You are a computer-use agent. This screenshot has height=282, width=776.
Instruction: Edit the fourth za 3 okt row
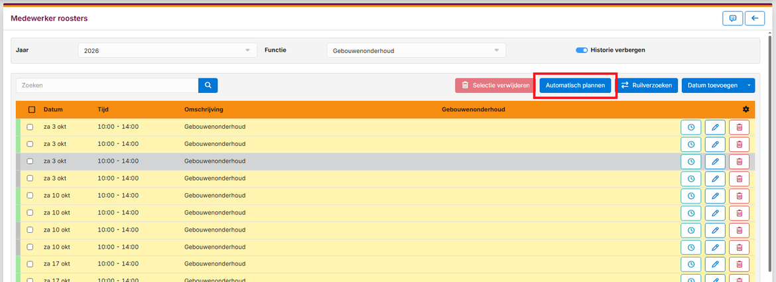coord(715,178)
